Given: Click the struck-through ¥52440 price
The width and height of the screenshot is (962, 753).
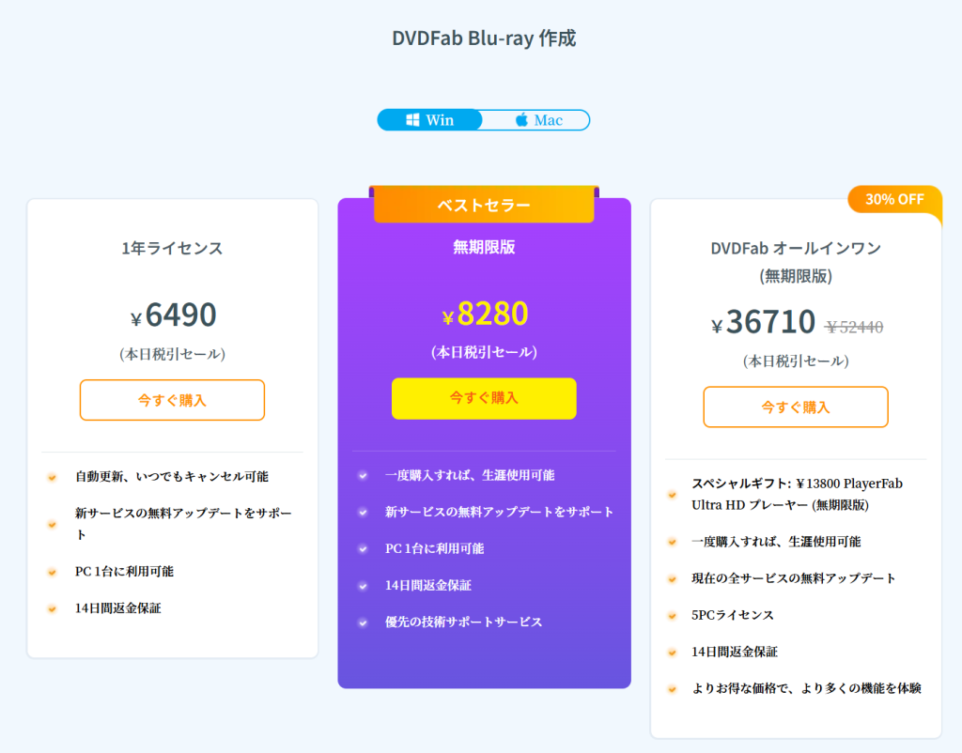Looking at the screenshot, I should [x=854, y=327].
